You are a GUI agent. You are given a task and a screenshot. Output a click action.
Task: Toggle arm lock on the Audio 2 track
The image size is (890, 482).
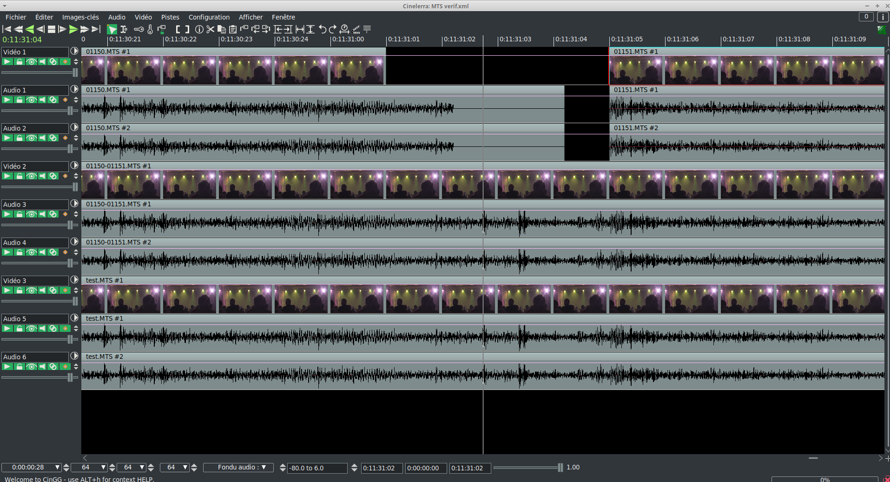[x=20, y=138]
